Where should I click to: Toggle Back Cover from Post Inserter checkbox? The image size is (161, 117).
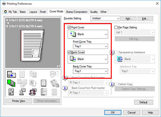[70, 88]
